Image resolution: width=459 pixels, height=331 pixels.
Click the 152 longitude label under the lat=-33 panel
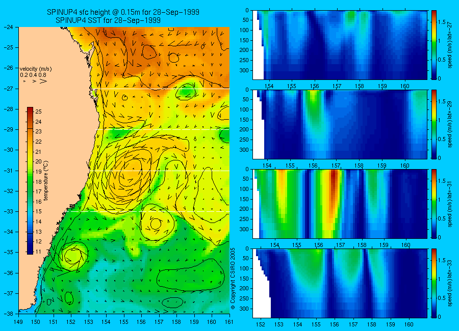[260, 324]
